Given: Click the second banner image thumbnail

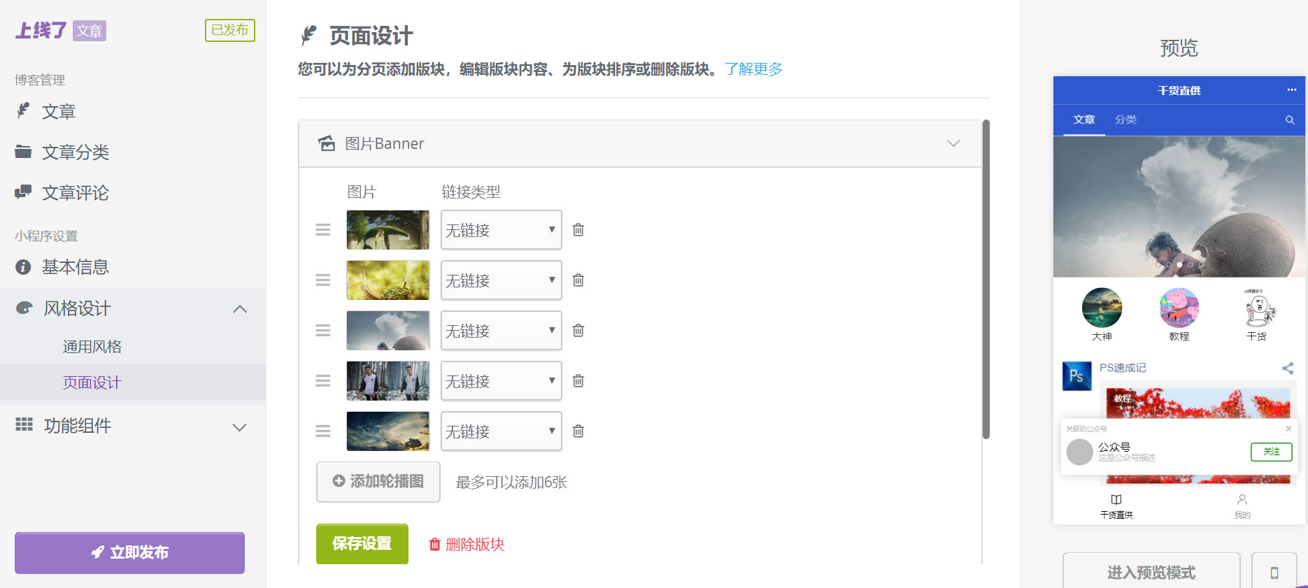Looking at the screenshot, I should click(388, 280).
